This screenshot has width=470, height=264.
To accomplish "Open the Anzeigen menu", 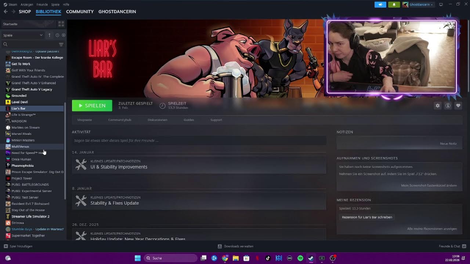I will click(27, 4).
